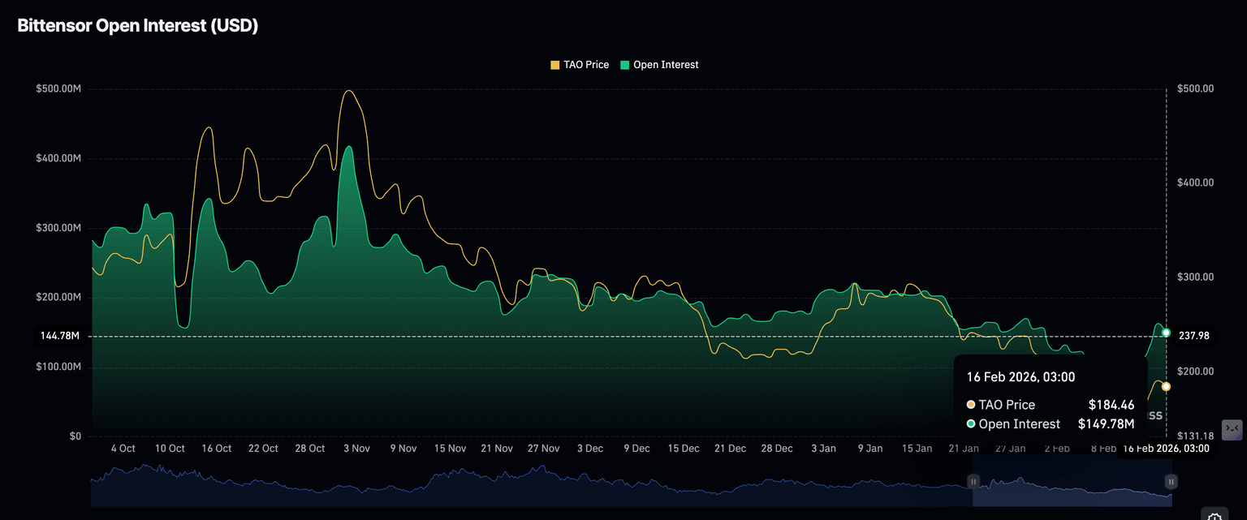Viewport: 1247px width, 520px height.
Task: Click the 16 Oct label on time axis
Action: point(217,449)
